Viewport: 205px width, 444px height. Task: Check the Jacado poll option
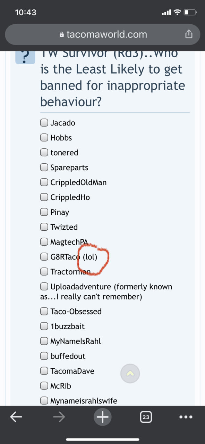point(44,123)
